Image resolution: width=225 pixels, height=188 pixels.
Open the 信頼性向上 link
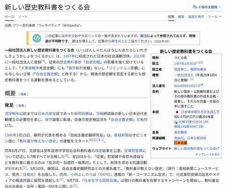(116, 41)
